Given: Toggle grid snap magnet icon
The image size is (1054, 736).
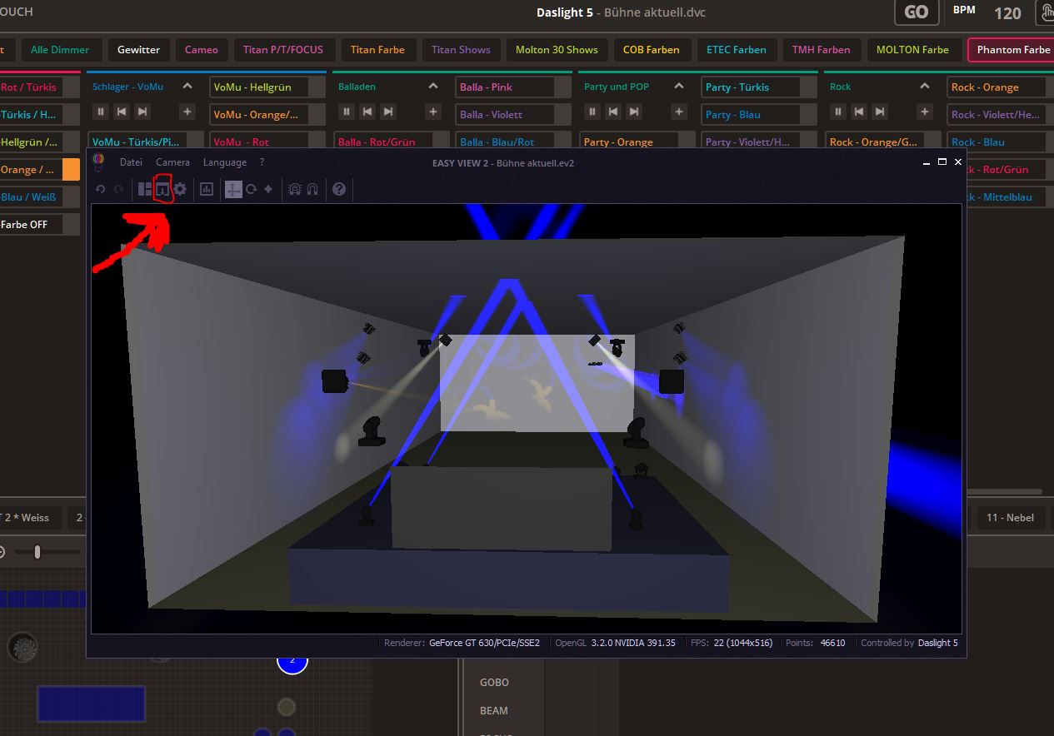Looking at the screenshot, I should click(x=295, y=189).
